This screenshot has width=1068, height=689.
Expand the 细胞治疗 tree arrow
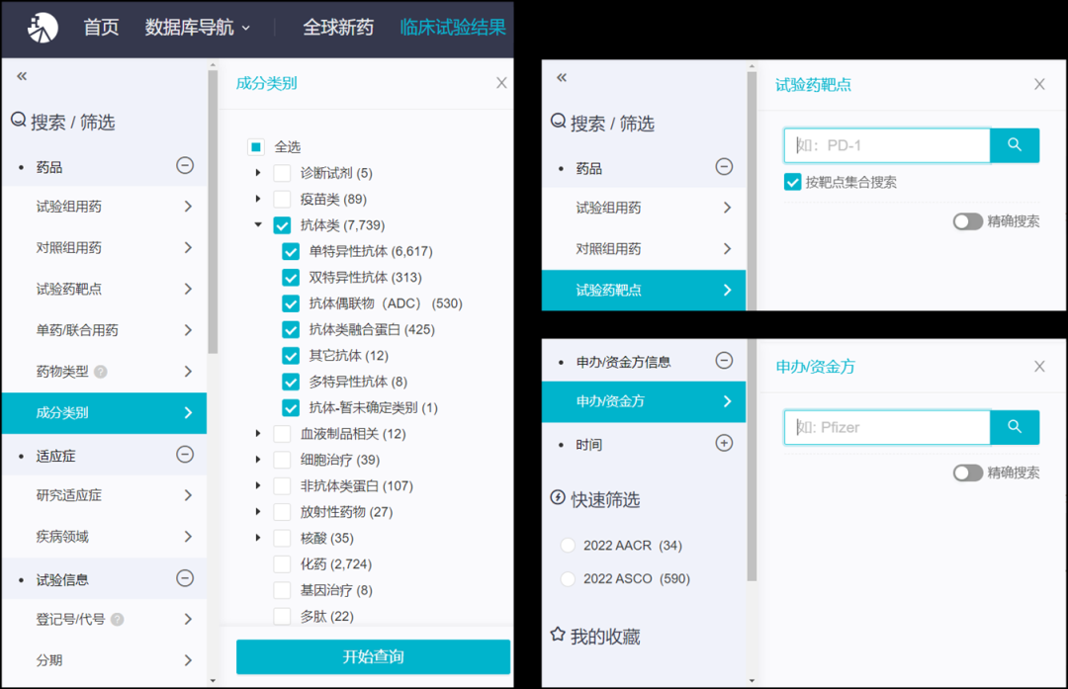(x=258, y=460)
